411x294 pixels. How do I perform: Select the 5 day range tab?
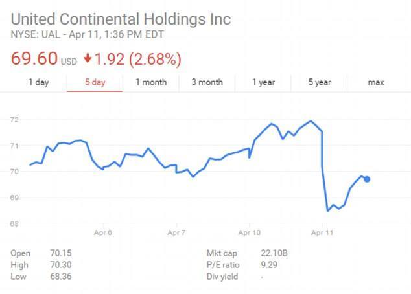[94, 82]
